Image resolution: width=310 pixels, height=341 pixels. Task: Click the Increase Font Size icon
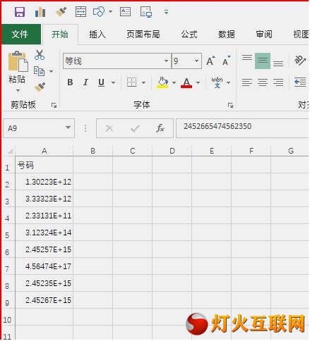(210, 61)
